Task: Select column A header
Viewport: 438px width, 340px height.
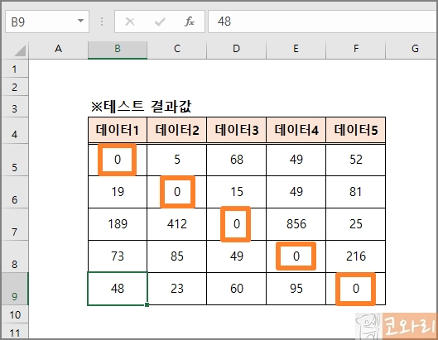Action: tap(58, 49)
